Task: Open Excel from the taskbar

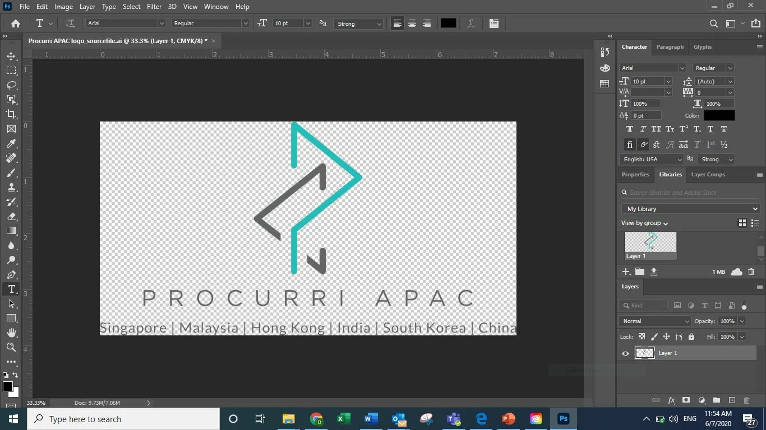Action: pyautogui.click(x=343, y=419)
